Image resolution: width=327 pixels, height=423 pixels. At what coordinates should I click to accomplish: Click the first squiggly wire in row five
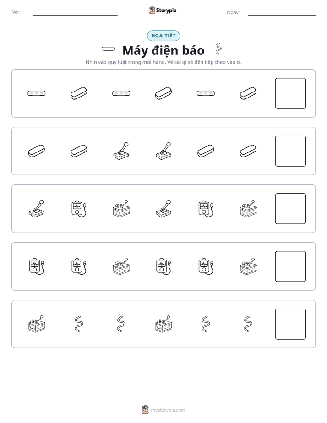coord(78,324)
